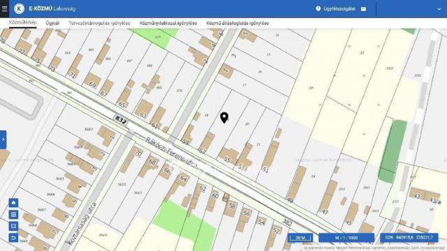Open Közműnyilatkozat igénylése tab
The image size is (447, 251).
(168, 23)
